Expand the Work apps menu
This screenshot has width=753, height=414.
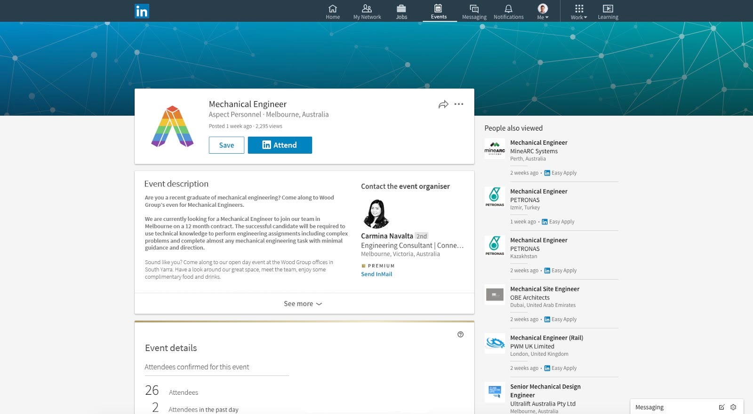(x=579, y=12)
